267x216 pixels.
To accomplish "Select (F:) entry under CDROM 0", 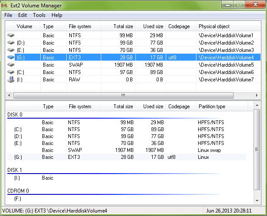I will pyautogui.click(x=18, y=199).
